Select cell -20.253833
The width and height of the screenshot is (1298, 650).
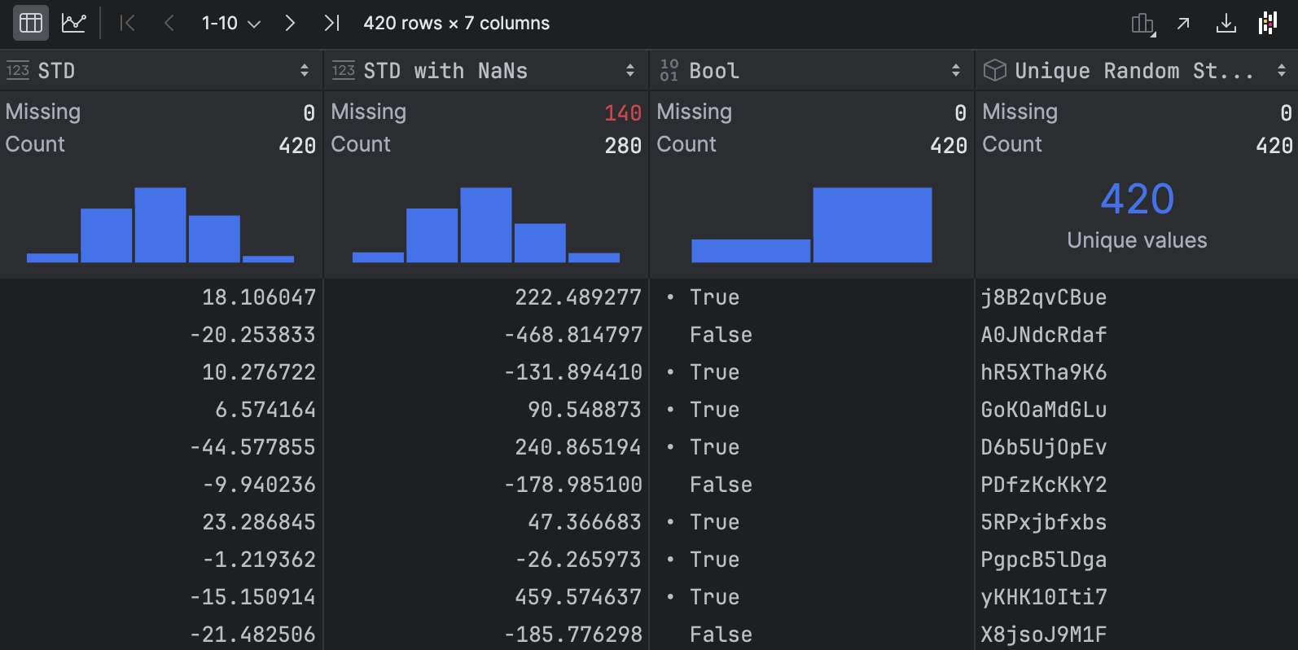161,335
